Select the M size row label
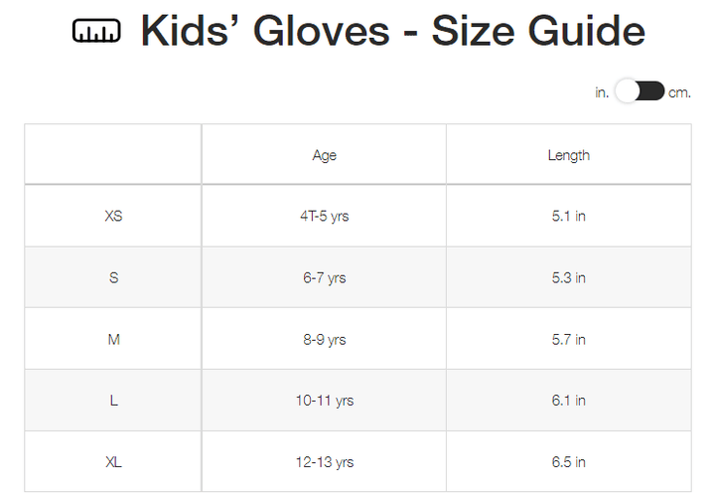Screen dimensions: 715x499 click(113, 340)
